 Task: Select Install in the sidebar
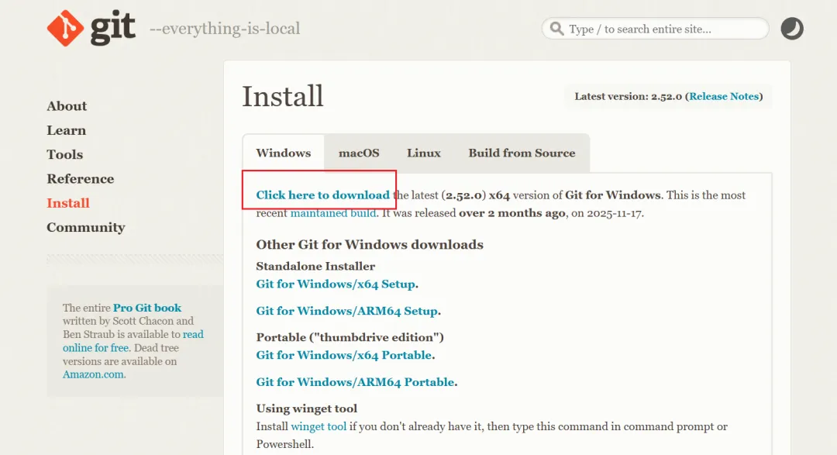pos(67,203)
